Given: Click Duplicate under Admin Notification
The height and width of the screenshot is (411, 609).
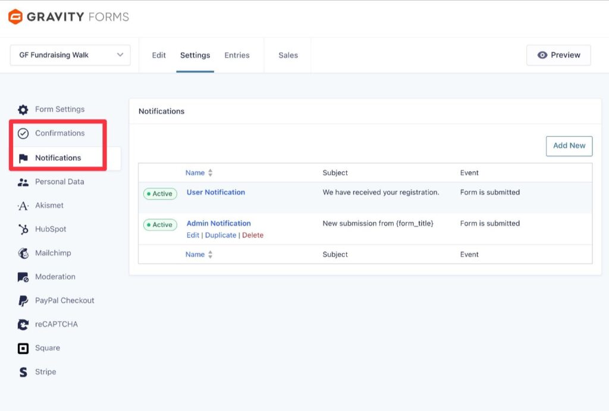Looking at the screenshot, I should coord(221,235).
